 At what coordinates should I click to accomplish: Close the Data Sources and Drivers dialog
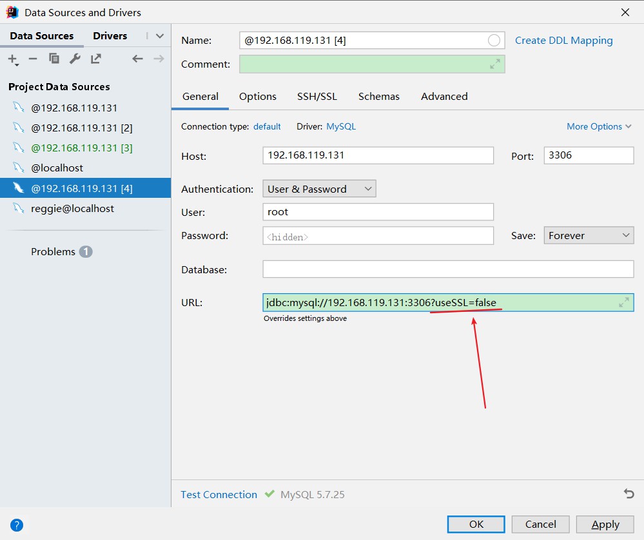tap(625, 12)
